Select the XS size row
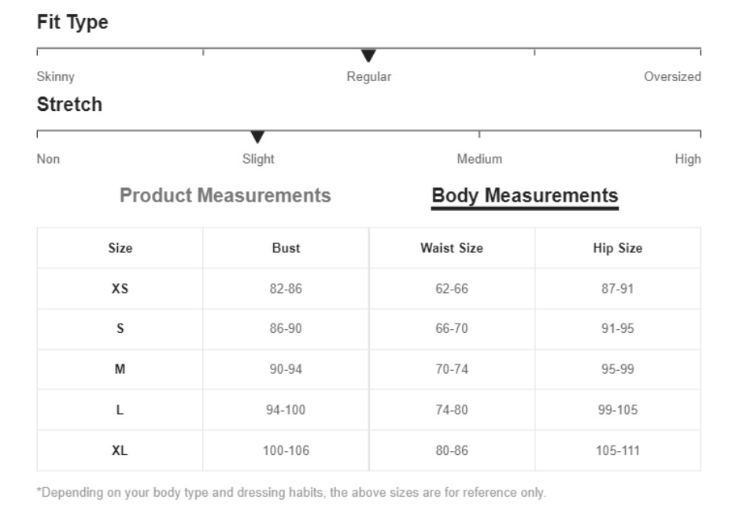Screen dimensions: 743x518 pos(368,289)
